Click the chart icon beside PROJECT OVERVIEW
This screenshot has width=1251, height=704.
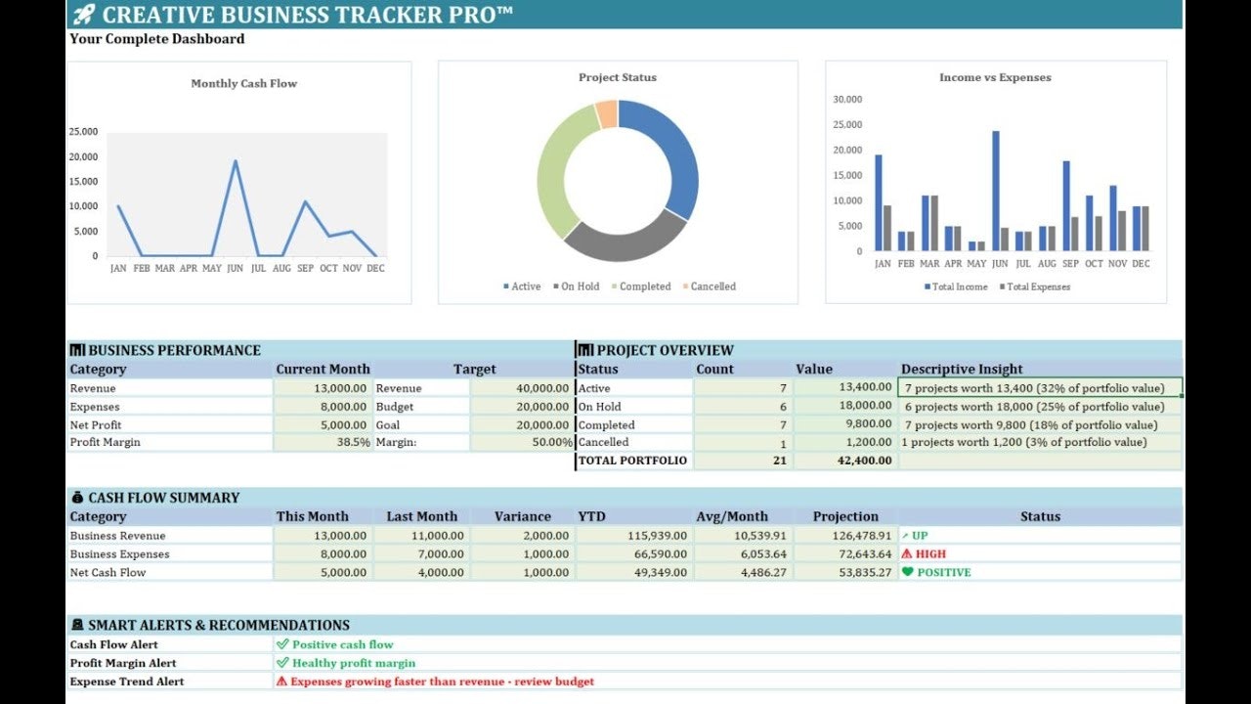coord(585,349)
